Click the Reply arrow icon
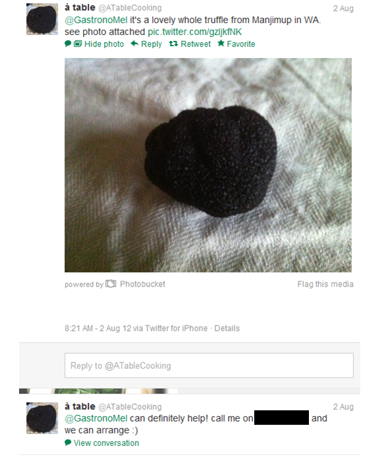The height and width of the screenshot is (463, 384). [134, 43]
